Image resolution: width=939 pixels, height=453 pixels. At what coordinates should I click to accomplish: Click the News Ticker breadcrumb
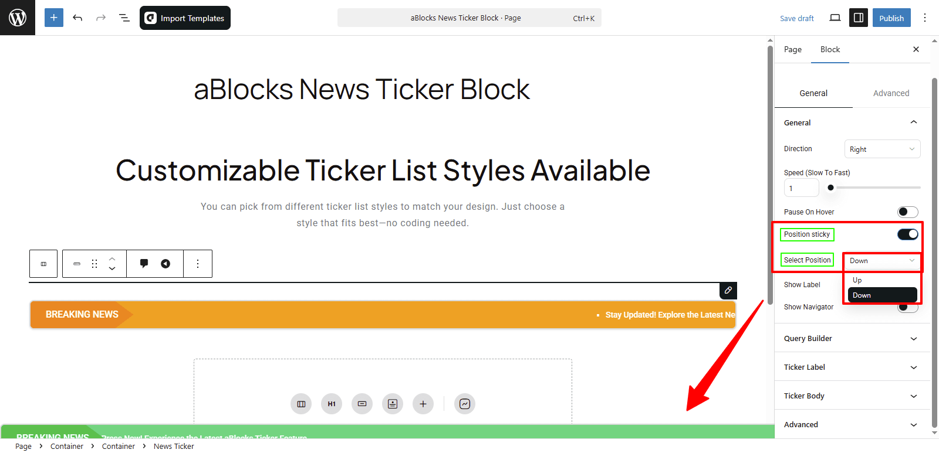(174, 446)
